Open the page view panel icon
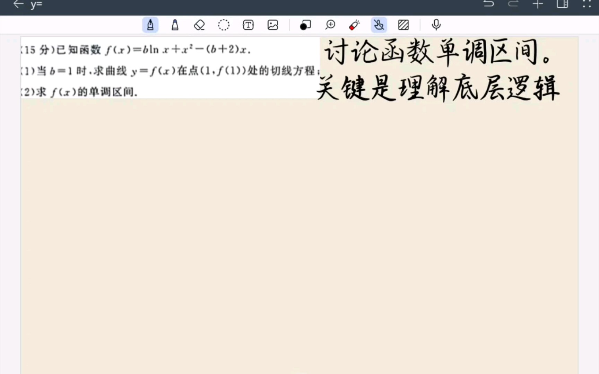599x374 pixels. click(x=562, y=4)
